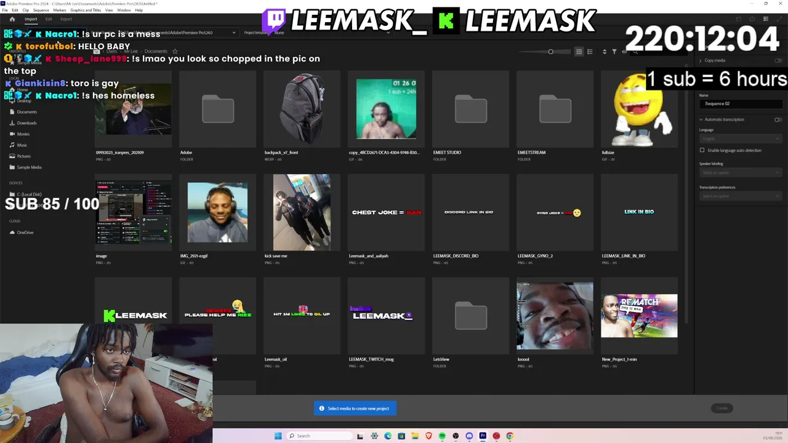788x443 pixels.
Task: Select the New_Project_1-min thumbnail
Action: click(639, 316)
